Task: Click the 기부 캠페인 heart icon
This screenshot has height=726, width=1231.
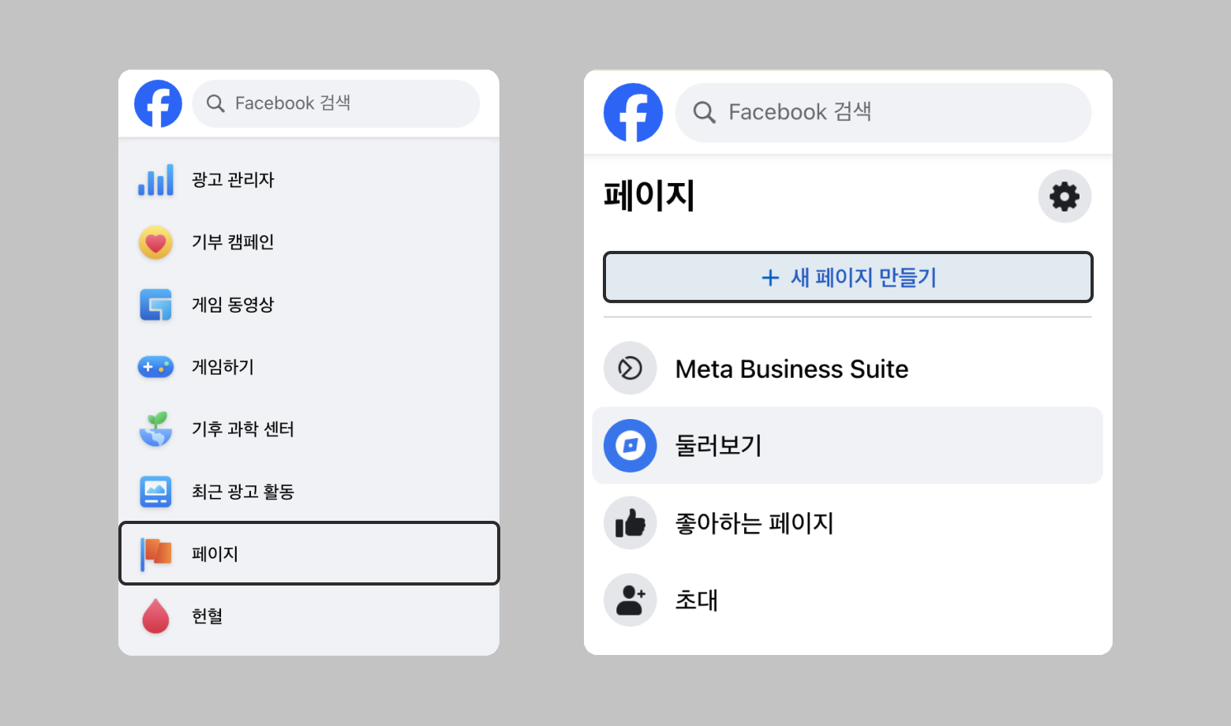Action: (x=155, y=242)
